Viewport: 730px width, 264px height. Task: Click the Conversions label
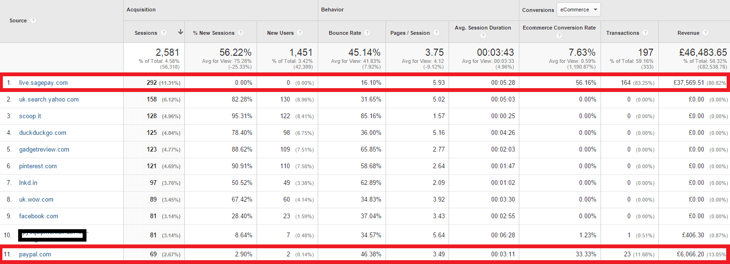(538, 10)
